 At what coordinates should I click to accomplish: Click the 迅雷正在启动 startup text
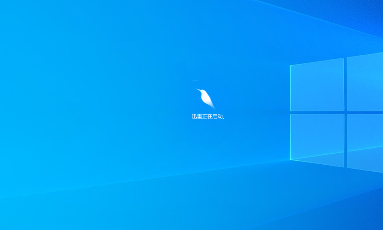click(x=207, y=116)
